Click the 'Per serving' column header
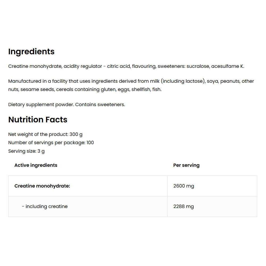The image size is (266, 266). 186,165
